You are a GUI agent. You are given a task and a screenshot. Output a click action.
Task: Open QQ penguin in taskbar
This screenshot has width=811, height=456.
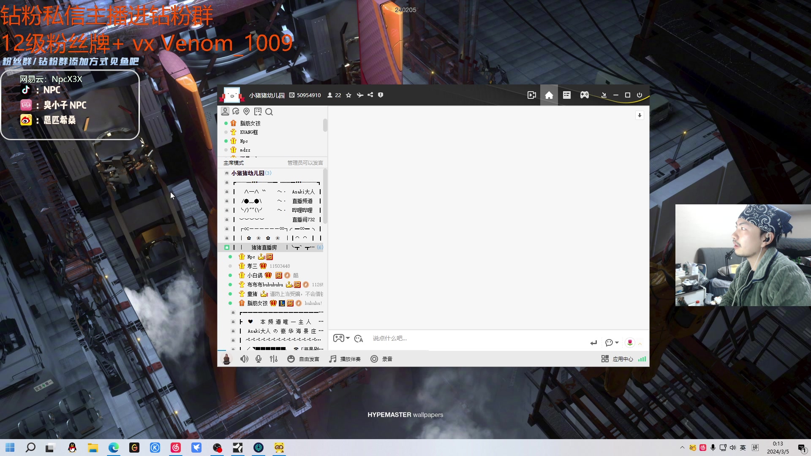coord(72,448)
